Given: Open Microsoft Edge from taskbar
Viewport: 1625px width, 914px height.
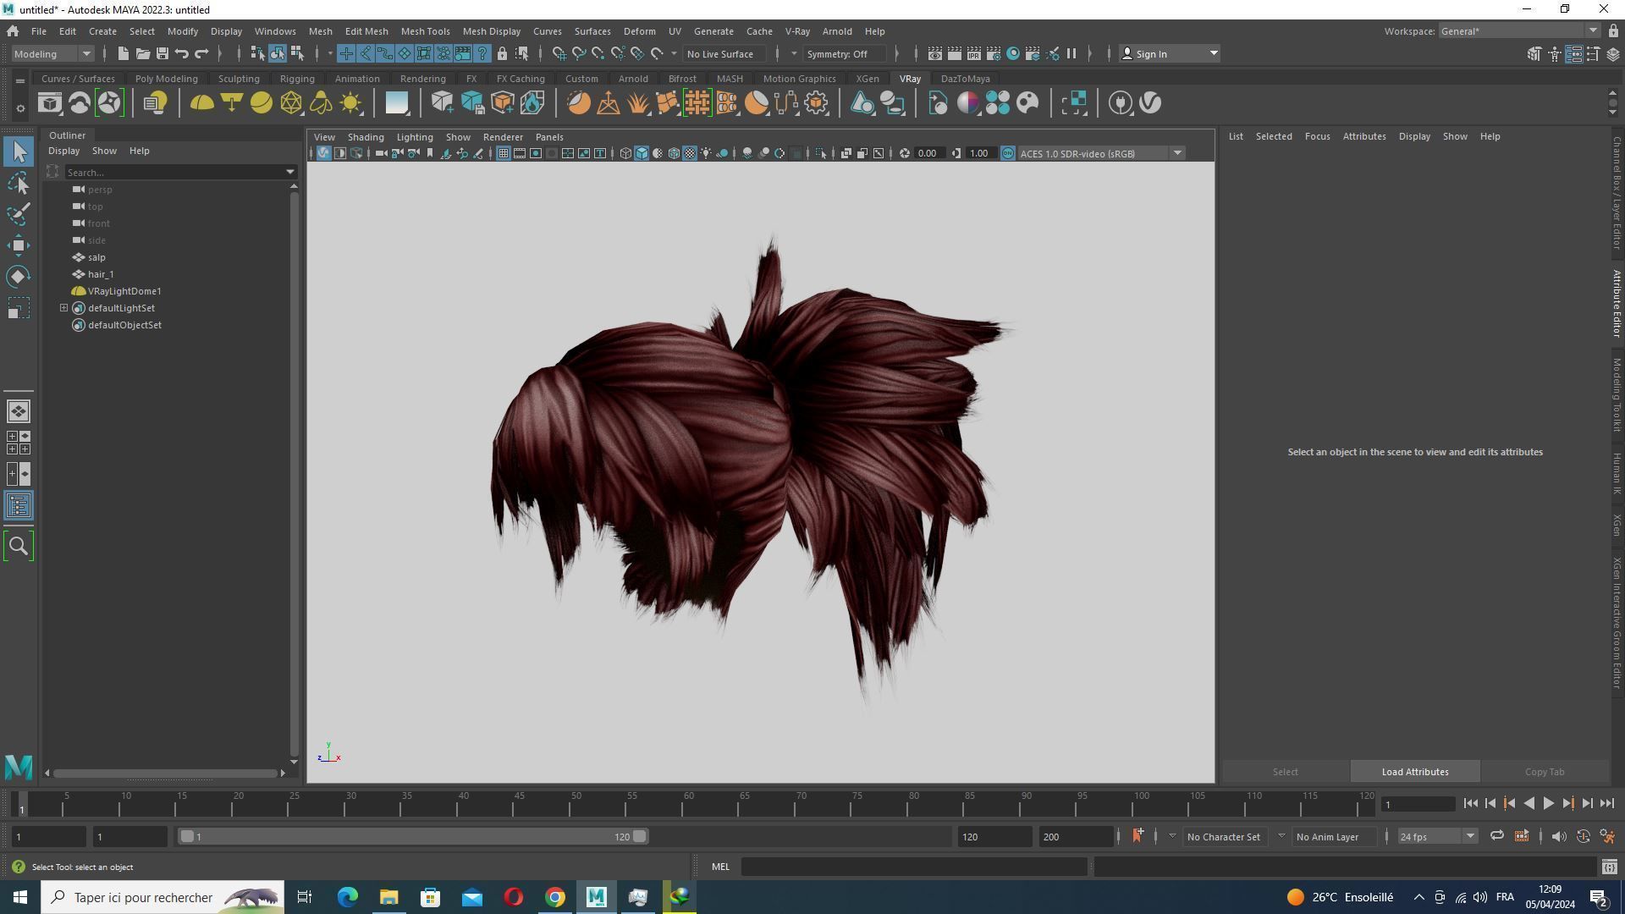Looking at the screenshot, I should pos(347,897).
